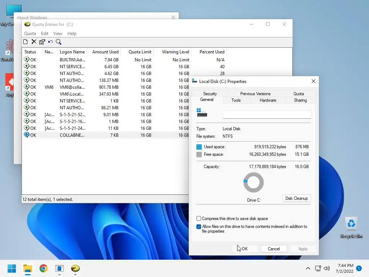Open the Help menu
The height and width of the screenshot is (277, 369).
(72, 34)
